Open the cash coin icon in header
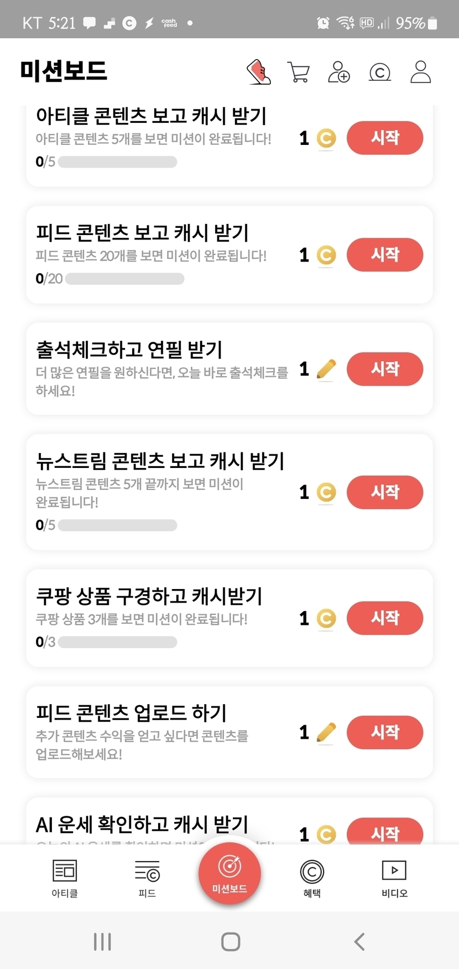The image size is (459, 969). [380, 72]
